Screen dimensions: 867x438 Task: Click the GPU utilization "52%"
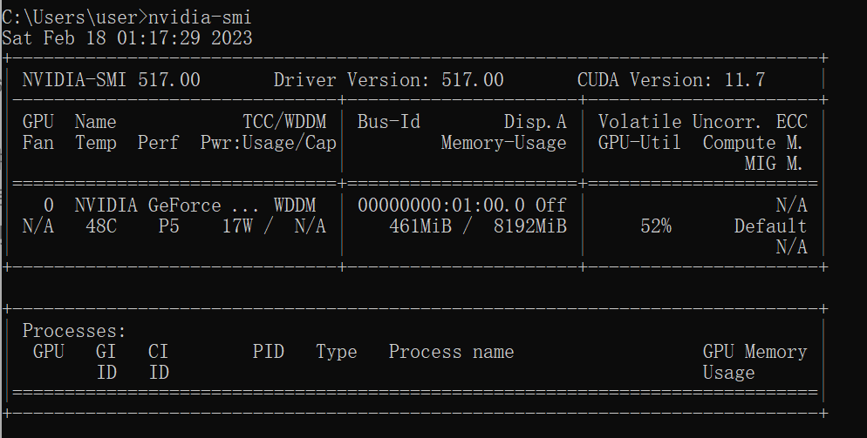(656, 226)
